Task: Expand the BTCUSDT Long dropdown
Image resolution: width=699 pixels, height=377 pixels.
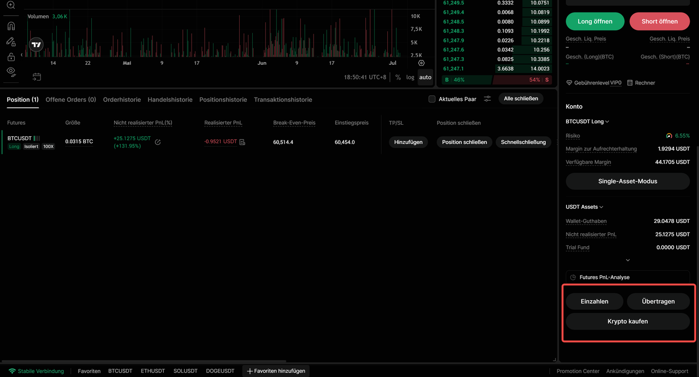Action: pos(588,121)
